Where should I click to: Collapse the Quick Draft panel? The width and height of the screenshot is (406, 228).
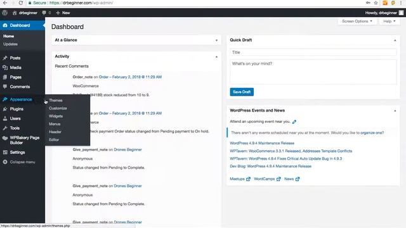tap(395, 41)
